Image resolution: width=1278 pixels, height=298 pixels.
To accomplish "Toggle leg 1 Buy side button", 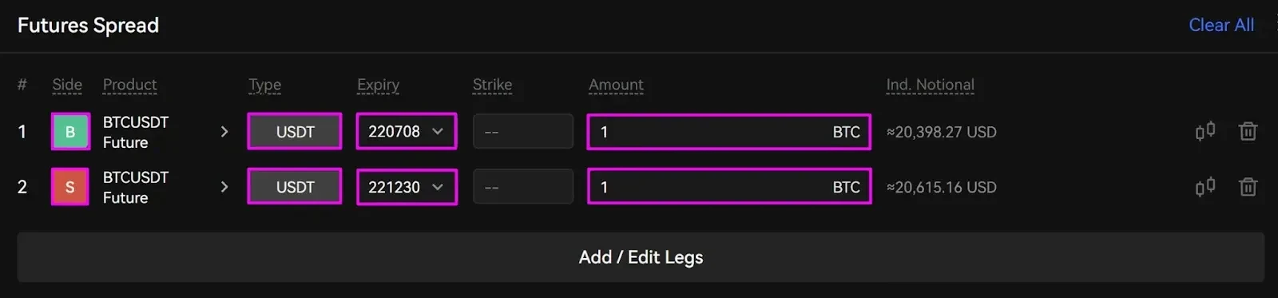I will pos(70,132).
